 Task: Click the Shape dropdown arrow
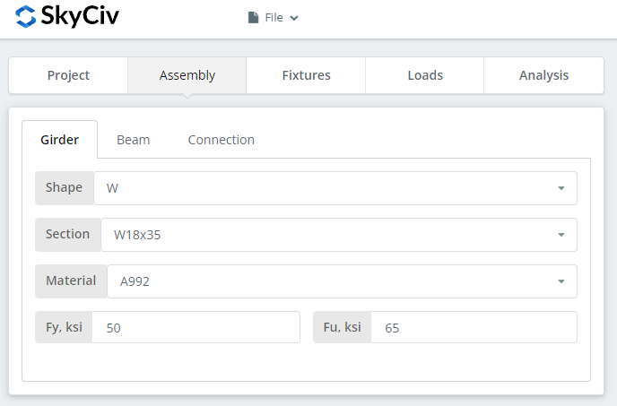click(561, 188)
